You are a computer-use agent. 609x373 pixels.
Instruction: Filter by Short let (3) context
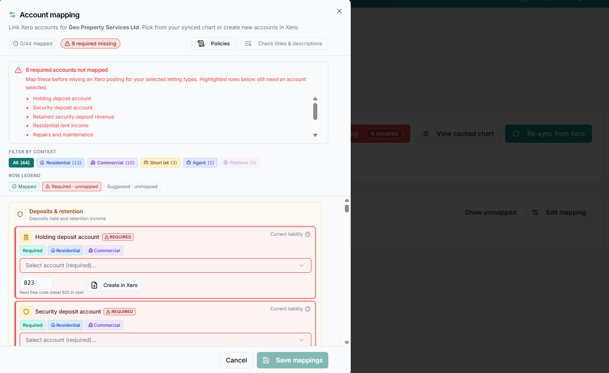160,162
